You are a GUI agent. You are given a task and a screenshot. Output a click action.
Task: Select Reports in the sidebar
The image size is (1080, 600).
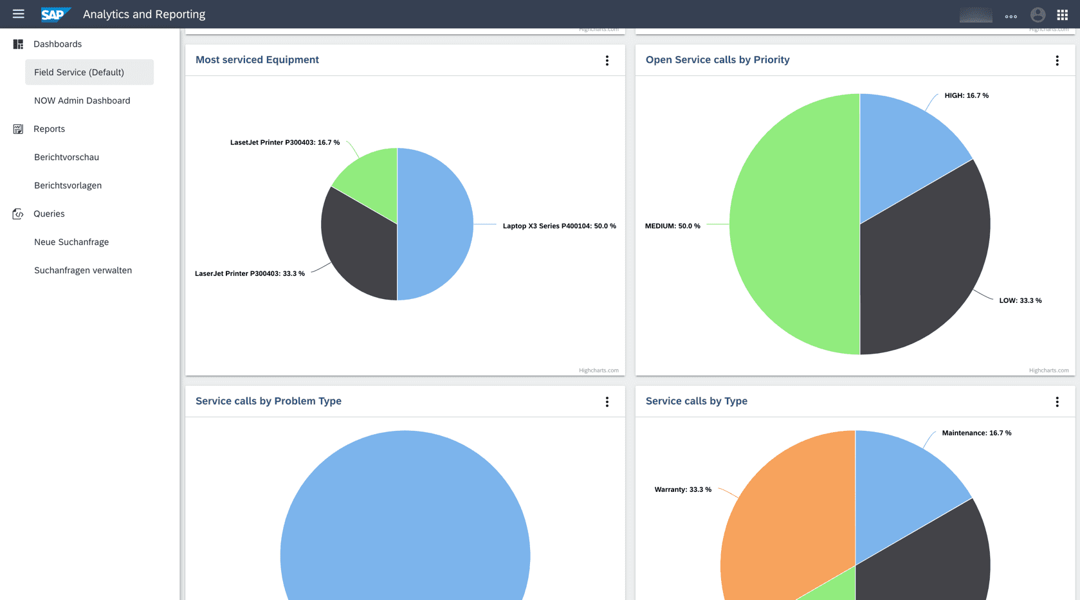49,129
